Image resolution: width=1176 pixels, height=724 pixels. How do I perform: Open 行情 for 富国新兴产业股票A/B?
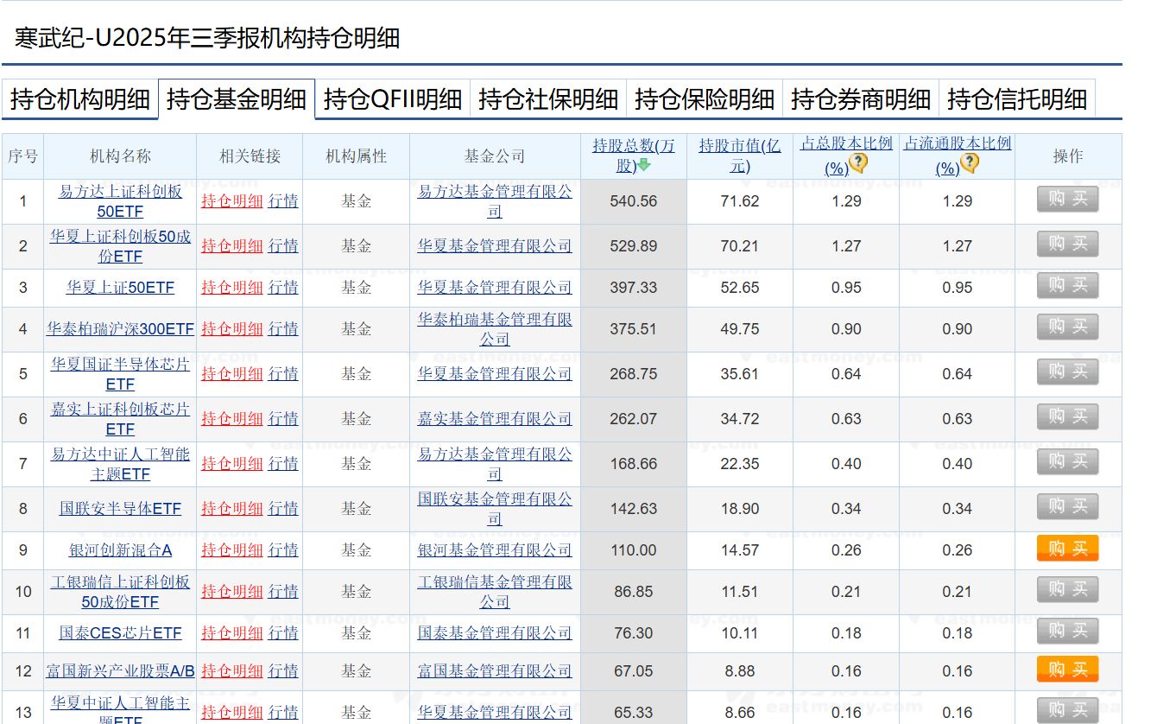[283, 671]
